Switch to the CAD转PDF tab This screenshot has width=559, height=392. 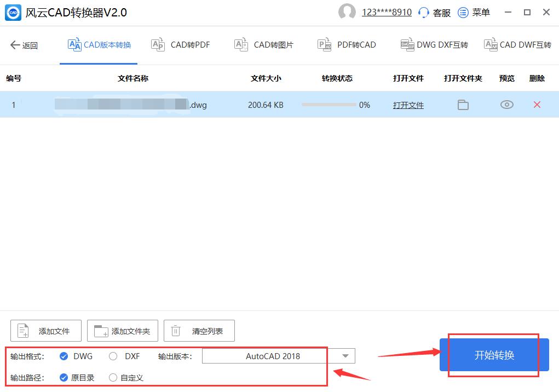[180, 45]
